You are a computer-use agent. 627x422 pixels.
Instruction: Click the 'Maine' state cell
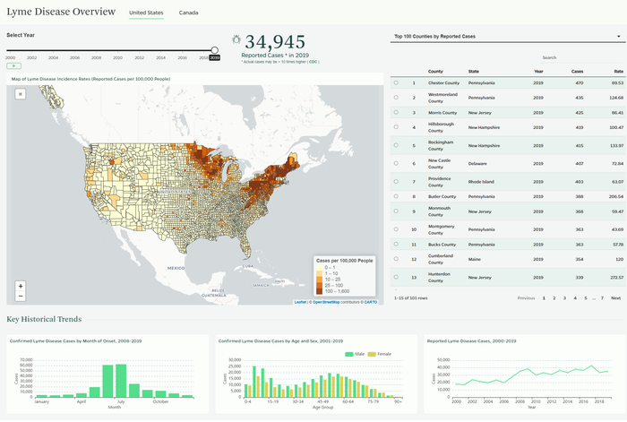pyautogui.click(x=474, y=259)
